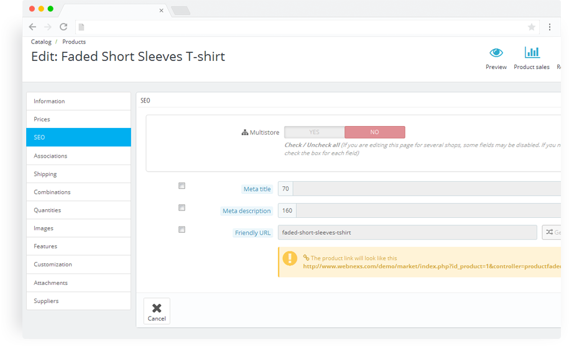This screenshot has width=569, height=347.
Task: Click the macOS green maximize button
Action: (x=50, y=9)
